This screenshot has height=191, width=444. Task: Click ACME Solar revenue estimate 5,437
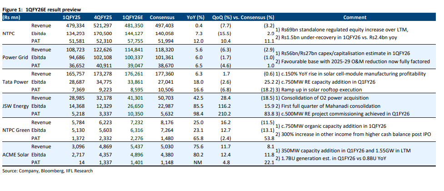tap(137, 146)
